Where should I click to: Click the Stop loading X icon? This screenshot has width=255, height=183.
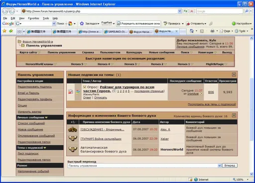point(192,11)
